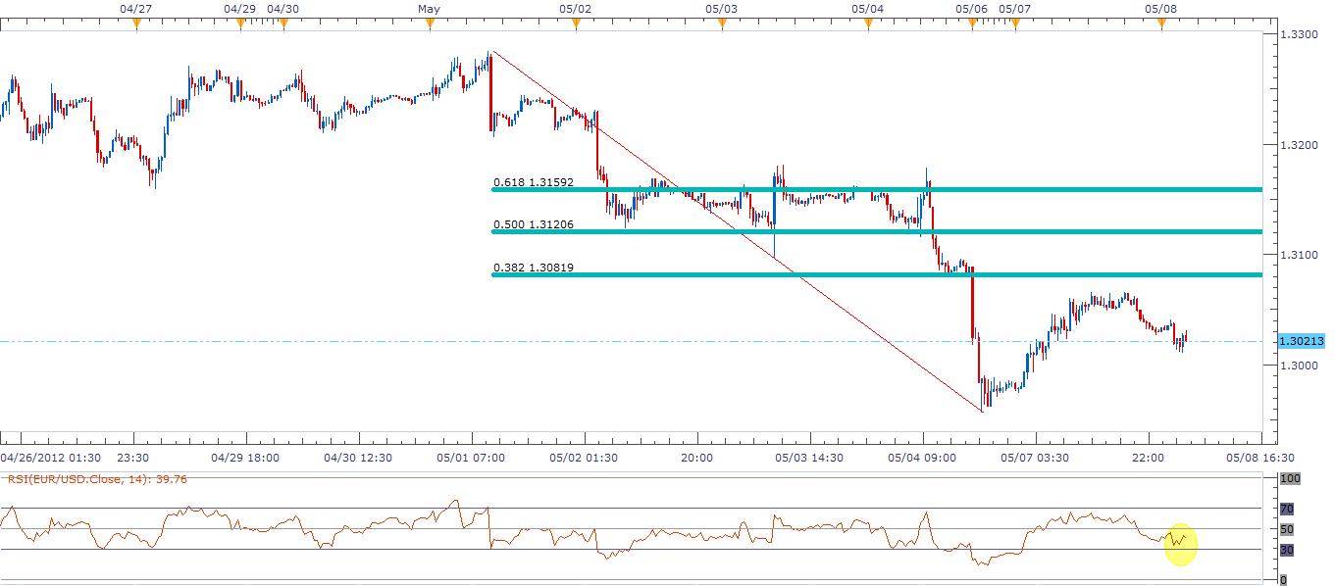Click the orange day marker under 05/08
The width and height of the screenshot is (1334, 586).
1161,24
